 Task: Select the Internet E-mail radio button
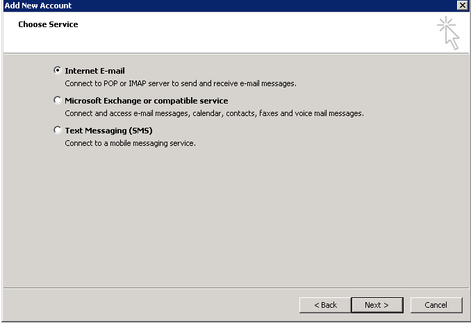[x=57, y=70]
